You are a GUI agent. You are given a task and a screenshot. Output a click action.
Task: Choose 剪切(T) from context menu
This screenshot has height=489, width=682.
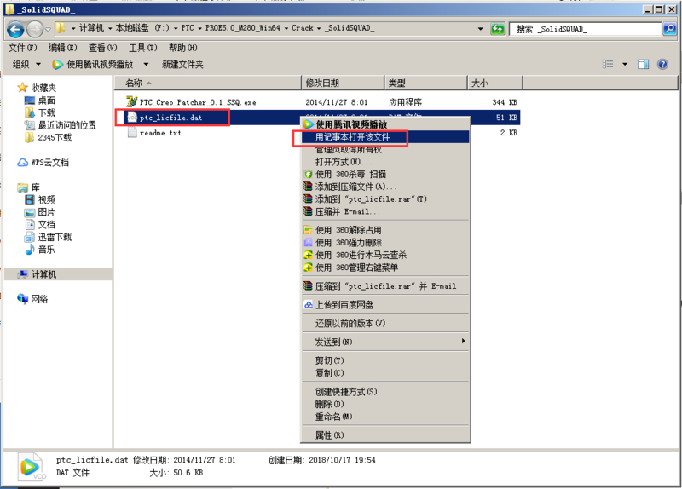386,360
